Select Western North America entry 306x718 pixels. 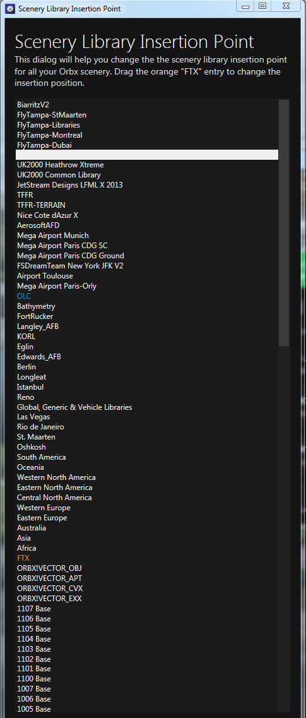click(56, 477)
